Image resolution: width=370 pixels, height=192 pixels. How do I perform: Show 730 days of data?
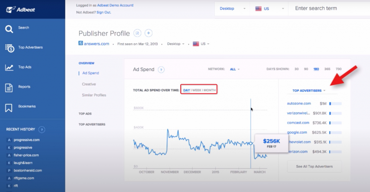pos(339,69)
